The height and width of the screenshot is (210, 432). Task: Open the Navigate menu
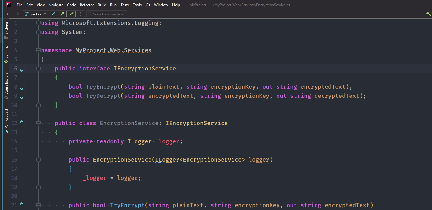tap(56, 5)
